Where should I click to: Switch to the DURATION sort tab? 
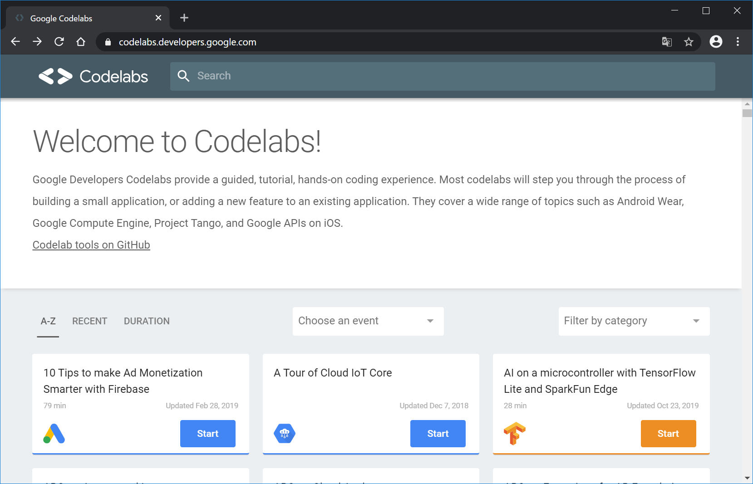pos(147,321)
